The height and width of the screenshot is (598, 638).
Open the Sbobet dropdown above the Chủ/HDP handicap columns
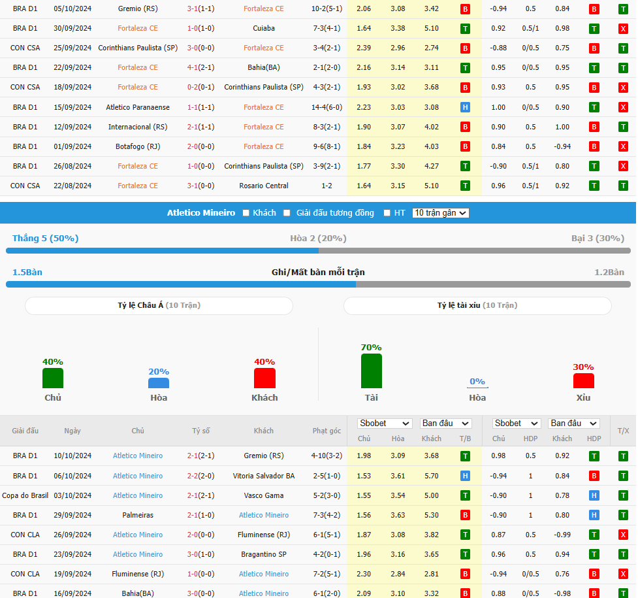(517, 424)
